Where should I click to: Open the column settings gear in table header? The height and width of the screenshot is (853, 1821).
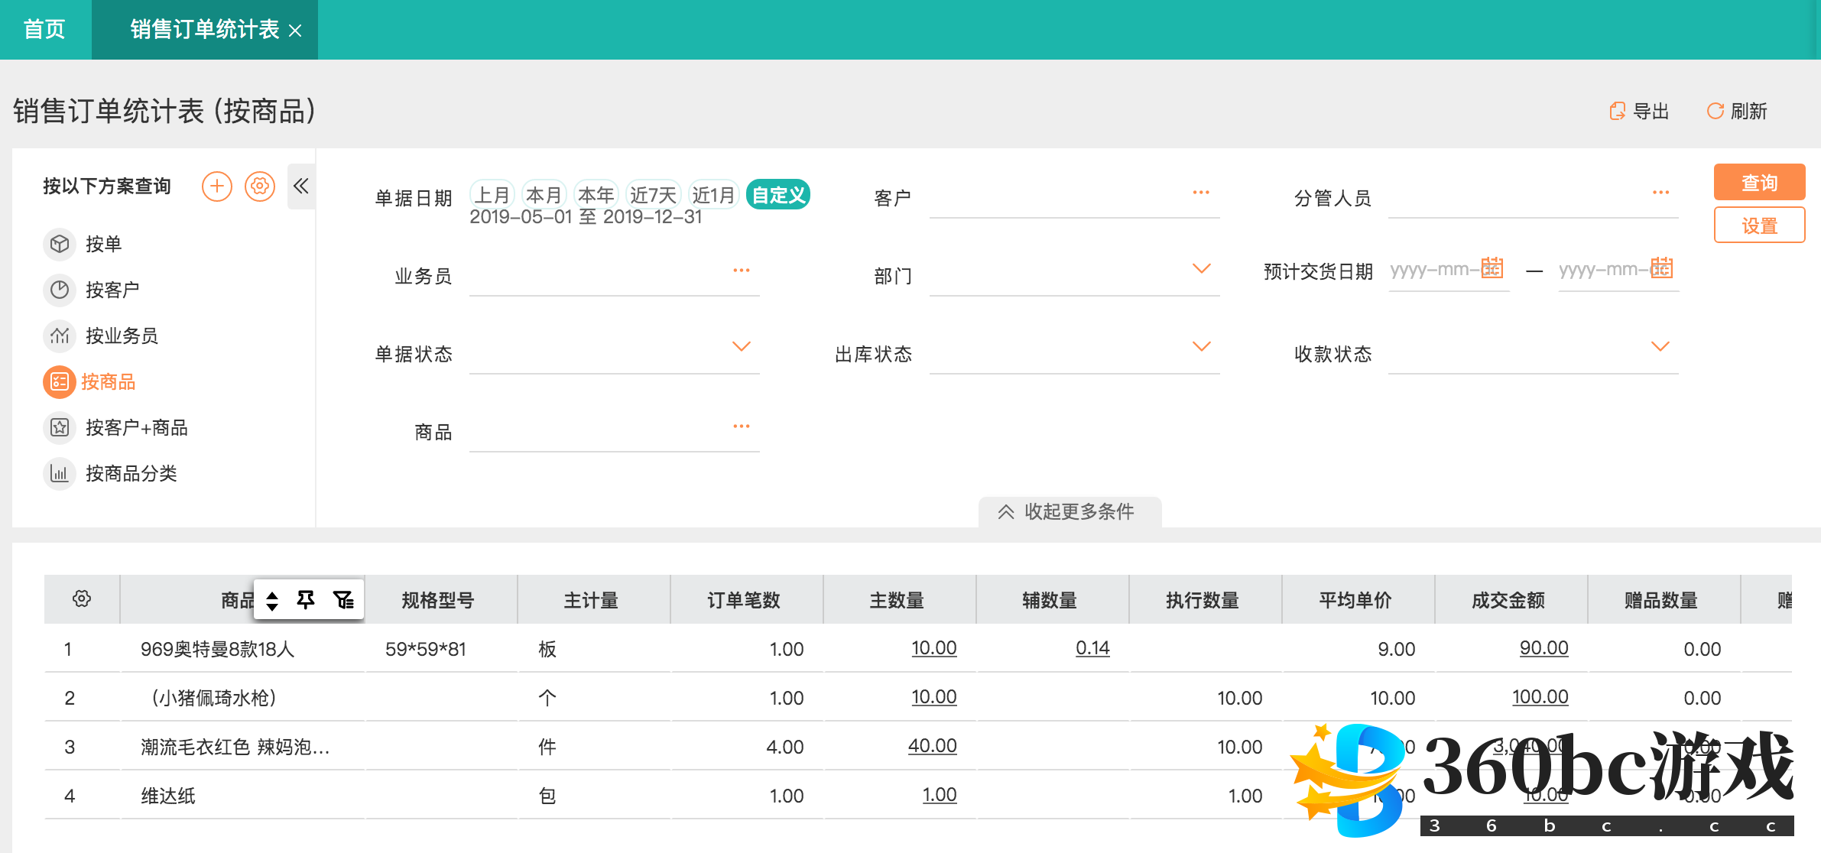click(81, 599)
